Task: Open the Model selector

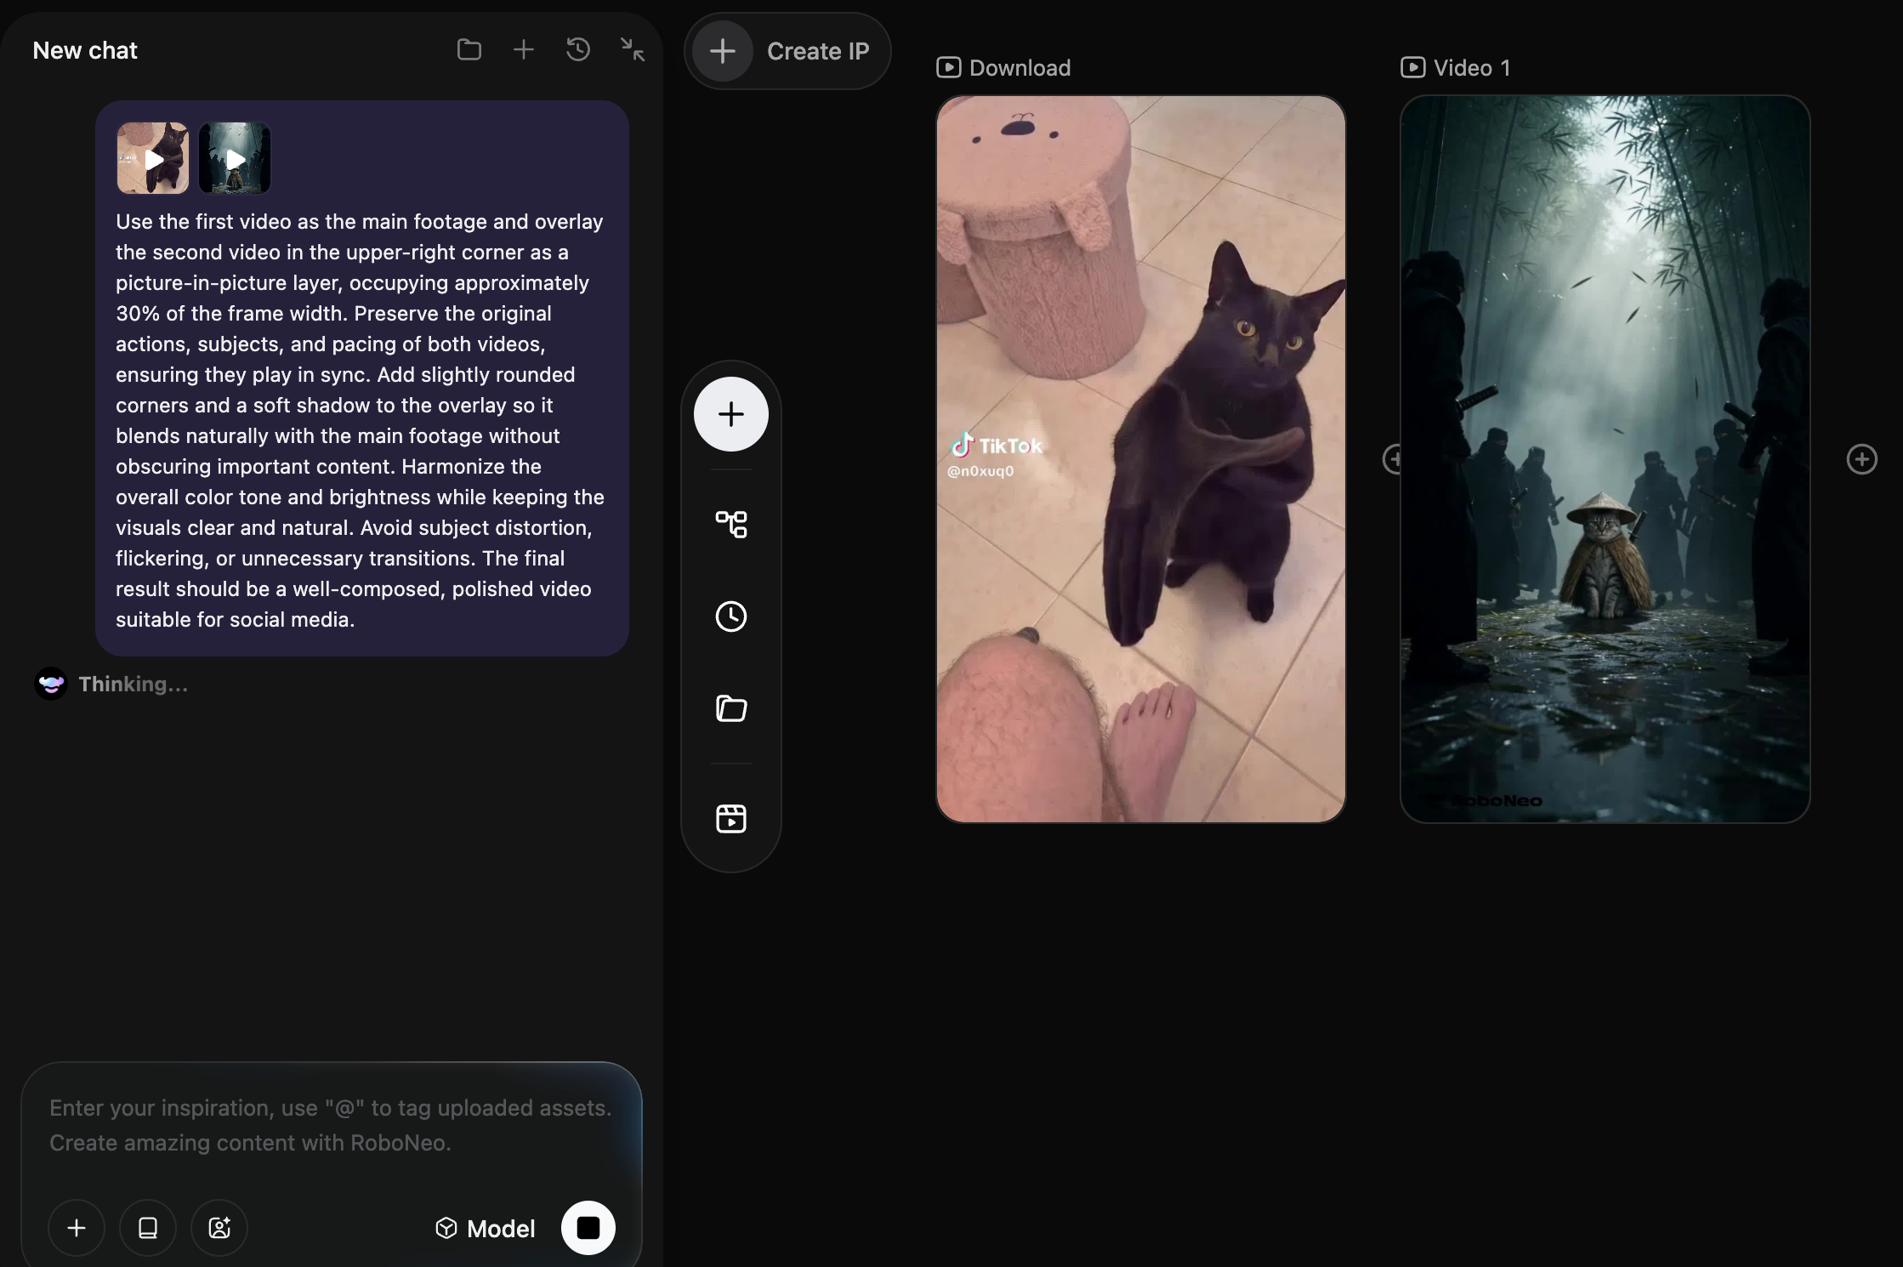Action: click(x=486, y=1229)
